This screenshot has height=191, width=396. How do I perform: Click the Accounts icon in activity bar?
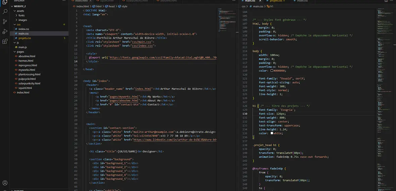tap(5, 183)
